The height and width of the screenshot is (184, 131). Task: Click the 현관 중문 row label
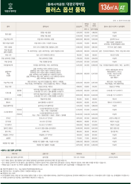tap(8, 34)
